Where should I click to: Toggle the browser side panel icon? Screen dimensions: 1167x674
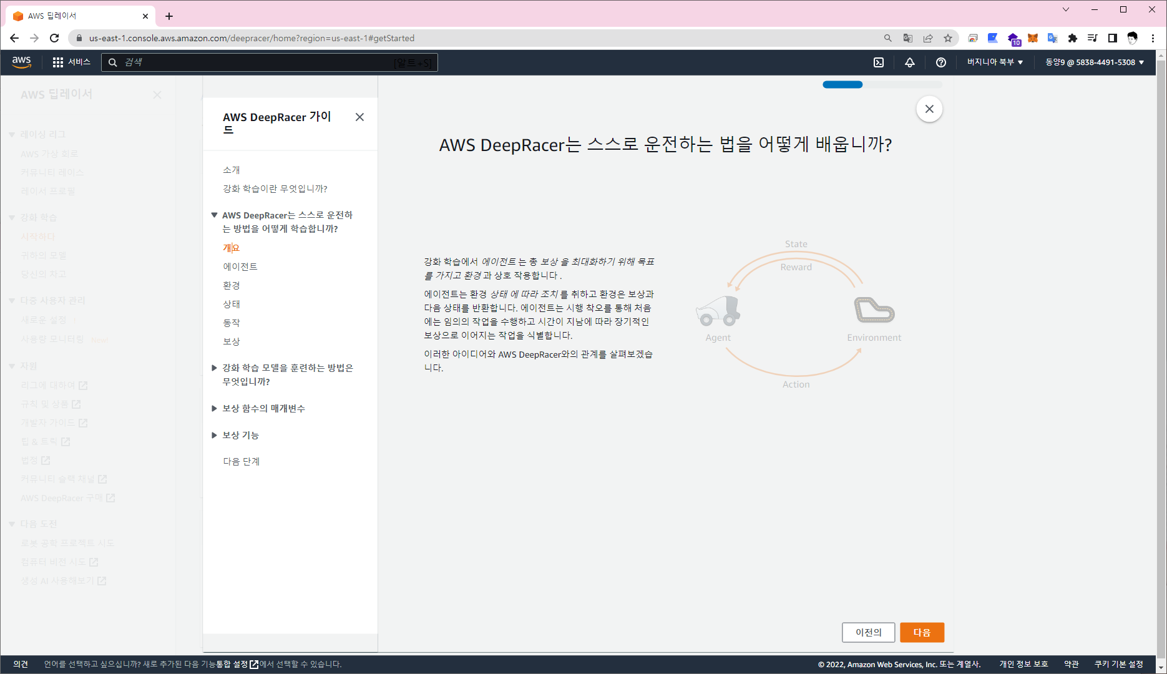pos(1112,38)
